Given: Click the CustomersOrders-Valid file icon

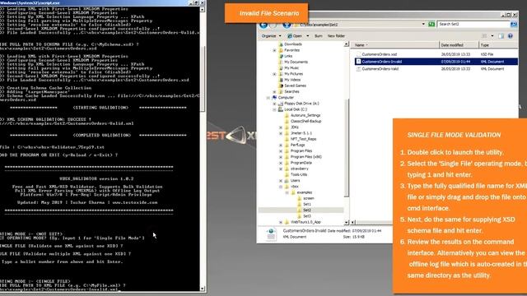Looking at the screenshot, I should pos(358,69).
